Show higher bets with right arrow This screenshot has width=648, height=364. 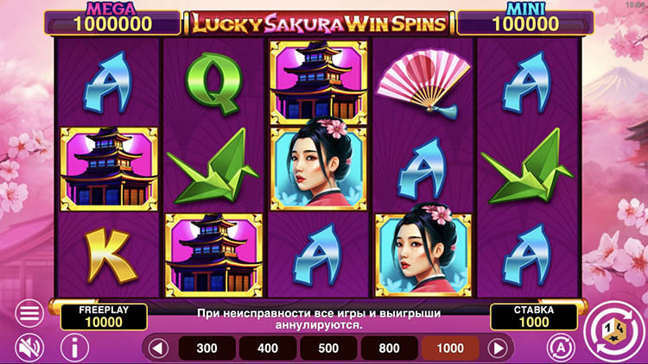coord(498,348)
